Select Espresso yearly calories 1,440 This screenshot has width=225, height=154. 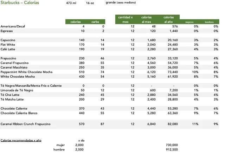(x=174, y=31)
